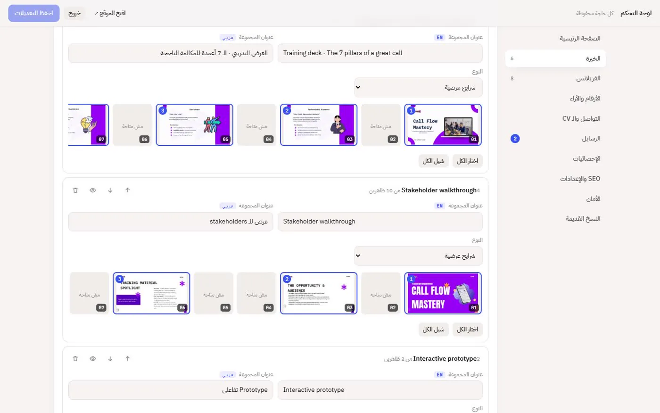
Task: Toggle Training deck slide 05 thumbnail
Action: 195,125
